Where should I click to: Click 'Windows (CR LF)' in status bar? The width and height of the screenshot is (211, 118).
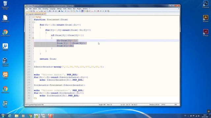click(x=154, y=105)
